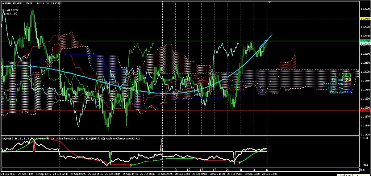371x176 pixels.
Task: Click the 25 Sep 10:45 time axis label
Action: pyautogui.click(x=113, y=174)
